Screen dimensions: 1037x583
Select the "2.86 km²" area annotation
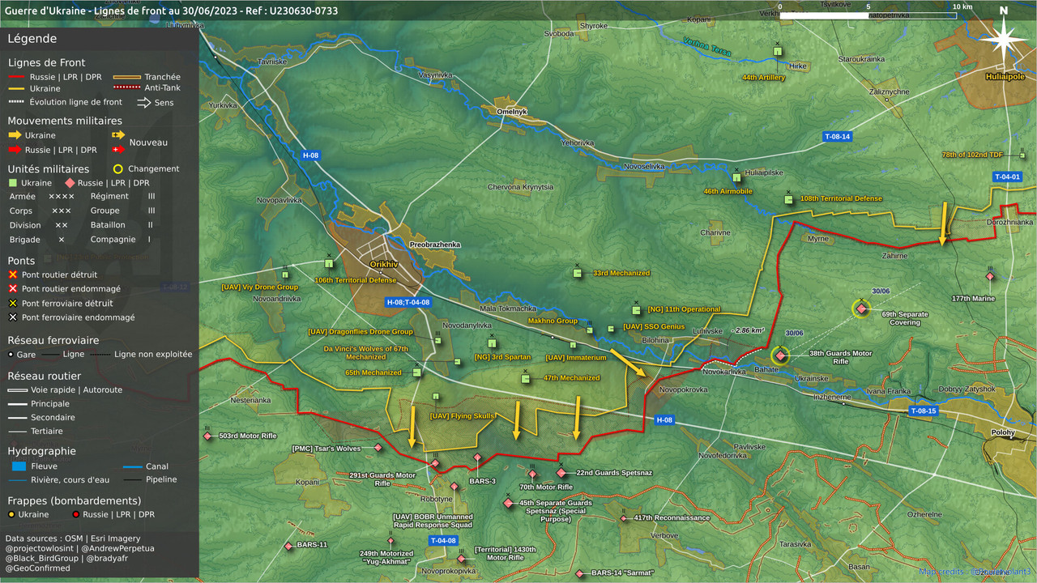pyautogui.click(x=748, y=330)
